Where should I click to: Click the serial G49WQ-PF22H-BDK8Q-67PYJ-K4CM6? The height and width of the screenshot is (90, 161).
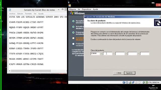coord(26,43)
